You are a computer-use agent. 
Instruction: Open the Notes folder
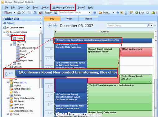coord(15,92)
